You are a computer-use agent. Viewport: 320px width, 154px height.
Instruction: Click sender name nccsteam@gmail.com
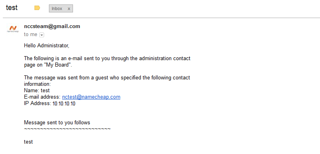tap(52, 26)
